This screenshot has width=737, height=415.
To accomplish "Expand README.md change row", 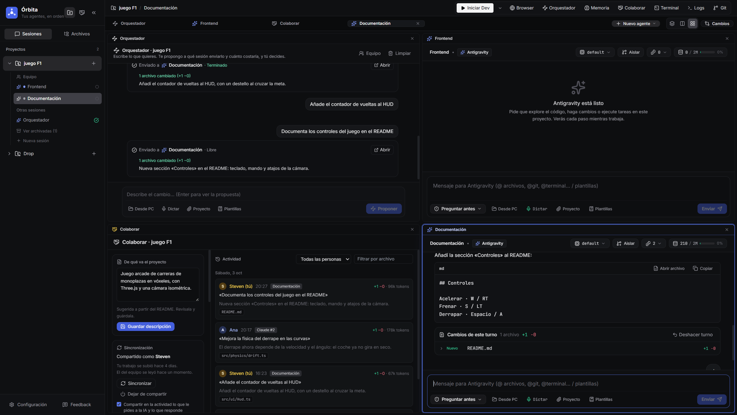I will (578, 348).
